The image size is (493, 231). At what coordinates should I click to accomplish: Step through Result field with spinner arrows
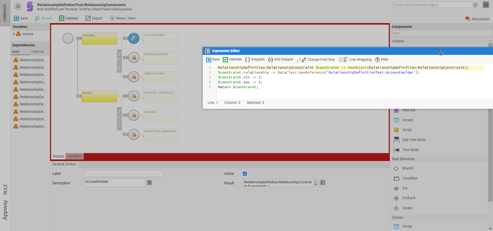click(316, 183)
